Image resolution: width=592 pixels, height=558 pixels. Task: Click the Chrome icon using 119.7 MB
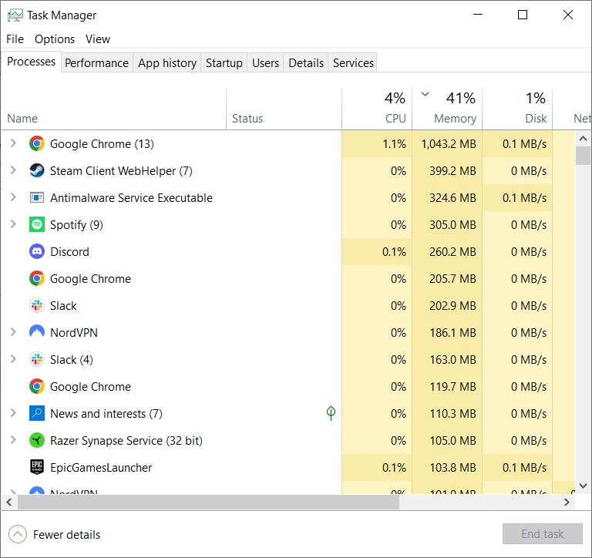[37, 386]
